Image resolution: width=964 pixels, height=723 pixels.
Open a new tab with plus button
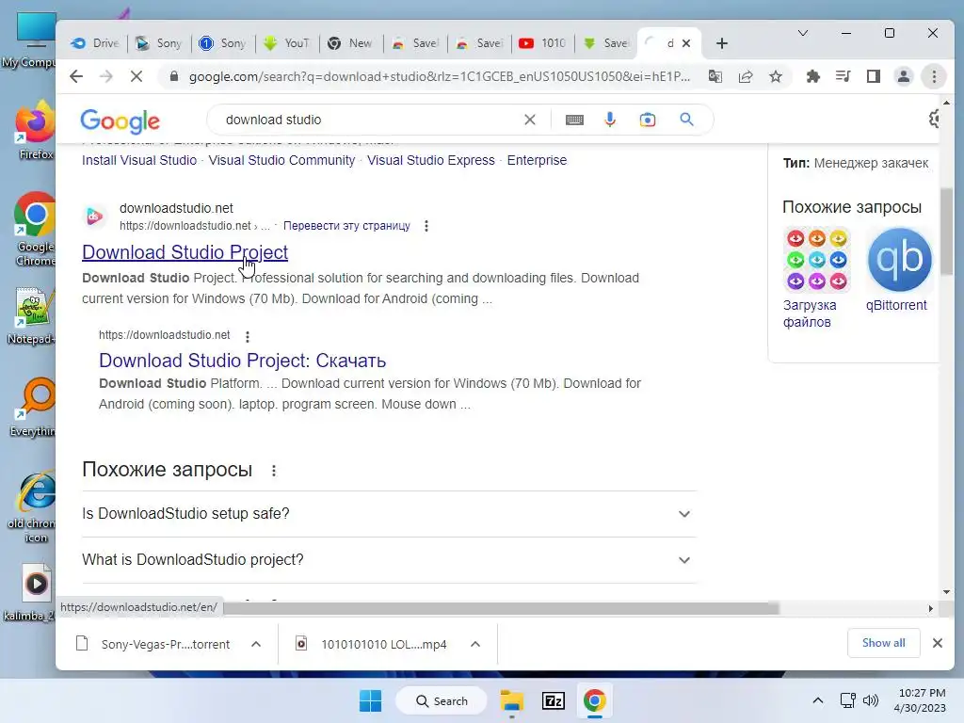click(x=722, y=43)
